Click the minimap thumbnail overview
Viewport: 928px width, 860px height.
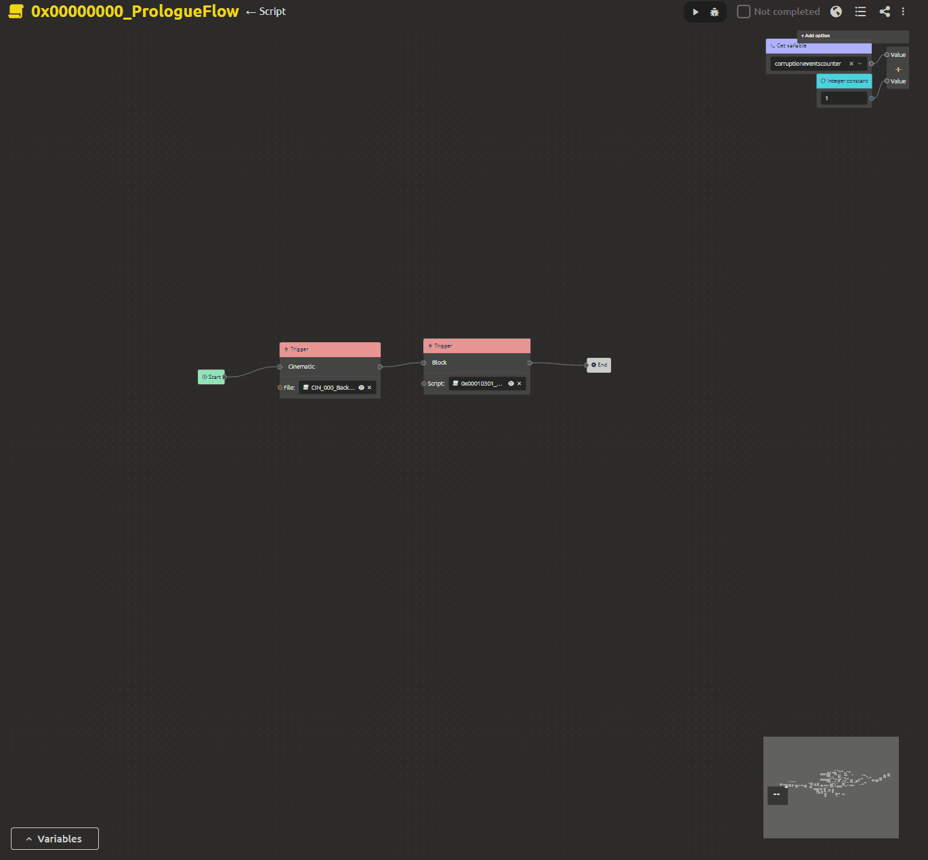coord(830,787)
